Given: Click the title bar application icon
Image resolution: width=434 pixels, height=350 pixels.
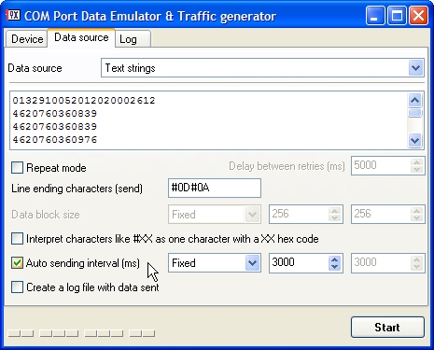Looking at the screenshot, I should coord(13,15).
